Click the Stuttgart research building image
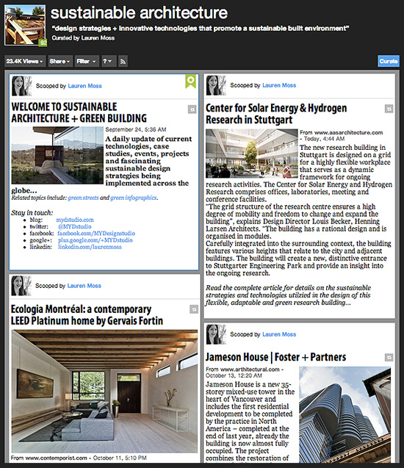 coord(252,154)
